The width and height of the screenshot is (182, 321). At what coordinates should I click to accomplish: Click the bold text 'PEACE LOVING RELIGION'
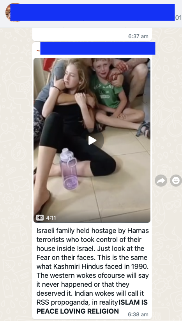click(78, 311)
